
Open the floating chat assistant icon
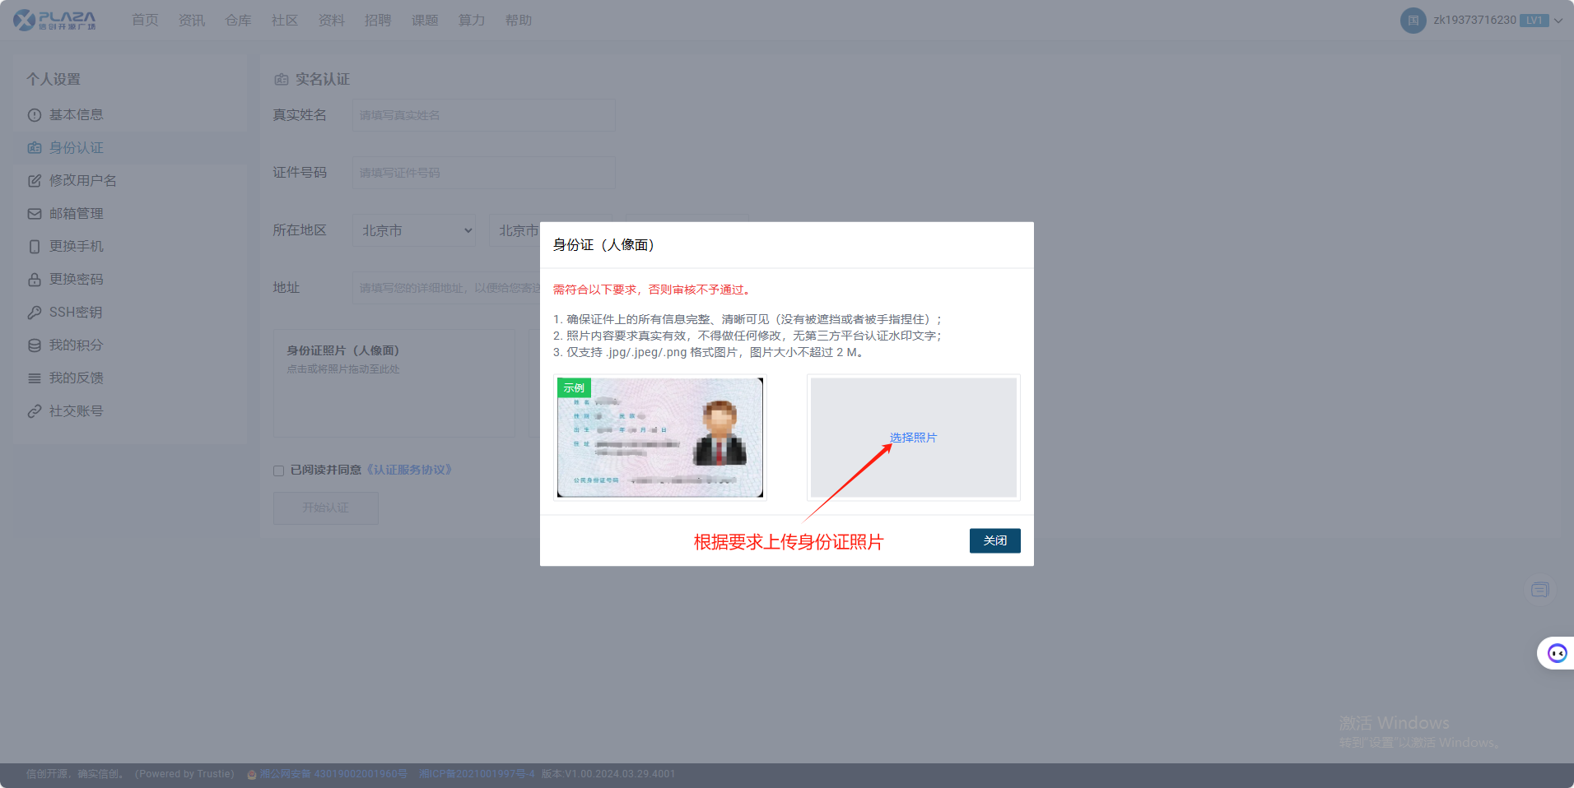[1557, 653]
